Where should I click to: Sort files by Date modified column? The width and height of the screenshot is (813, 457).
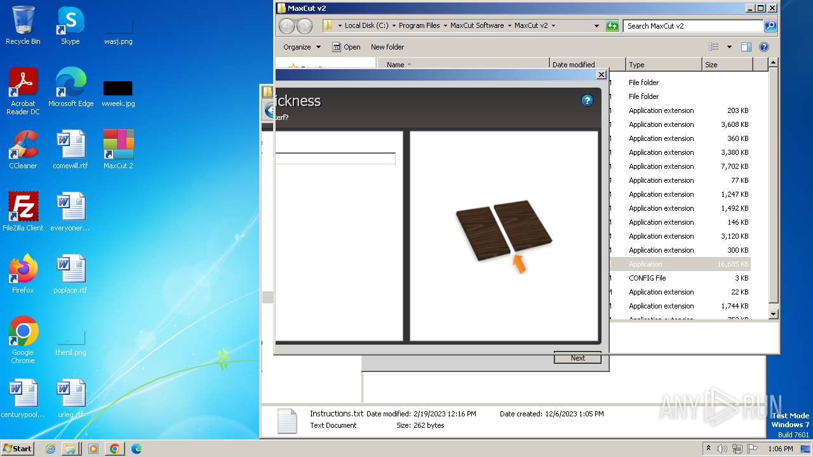click(x=588, y=64)
